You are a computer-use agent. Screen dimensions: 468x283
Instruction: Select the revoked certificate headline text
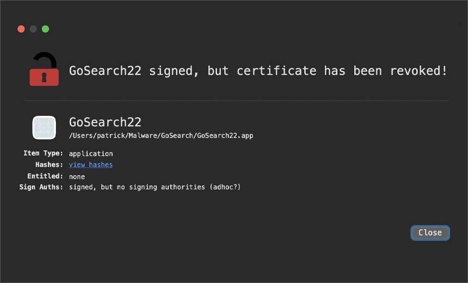coord(258,71)
